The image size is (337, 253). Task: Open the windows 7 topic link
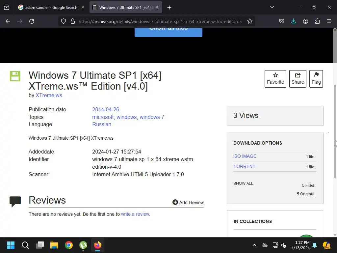coord(152,117)
